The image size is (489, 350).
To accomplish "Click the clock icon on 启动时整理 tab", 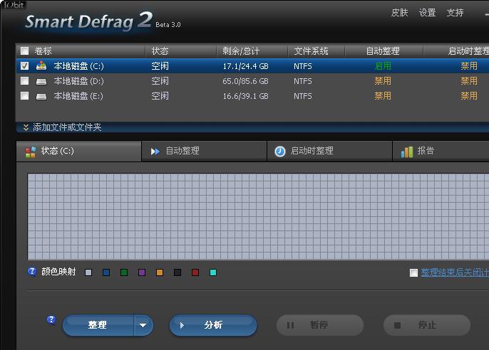I will tap(280, 152).
